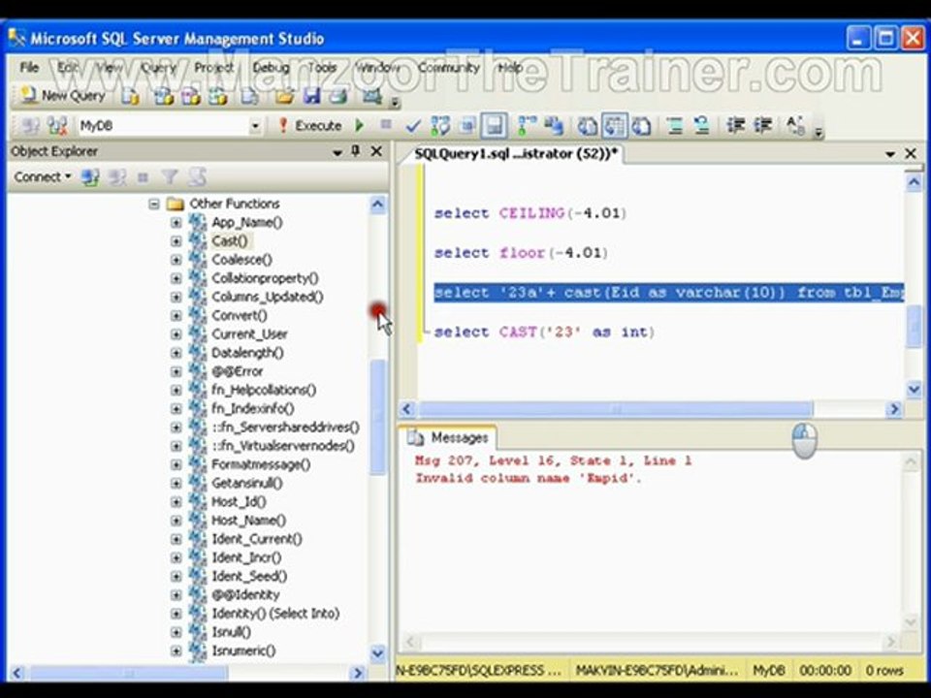The width and height of the screenshot is (931, 698).
Task: Open the Connect dropdown in Object Explorer
Action: pos(43,176)
